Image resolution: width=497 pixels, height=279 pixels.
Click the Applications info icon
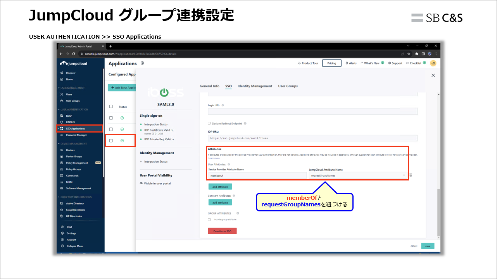tap(142, 63)
